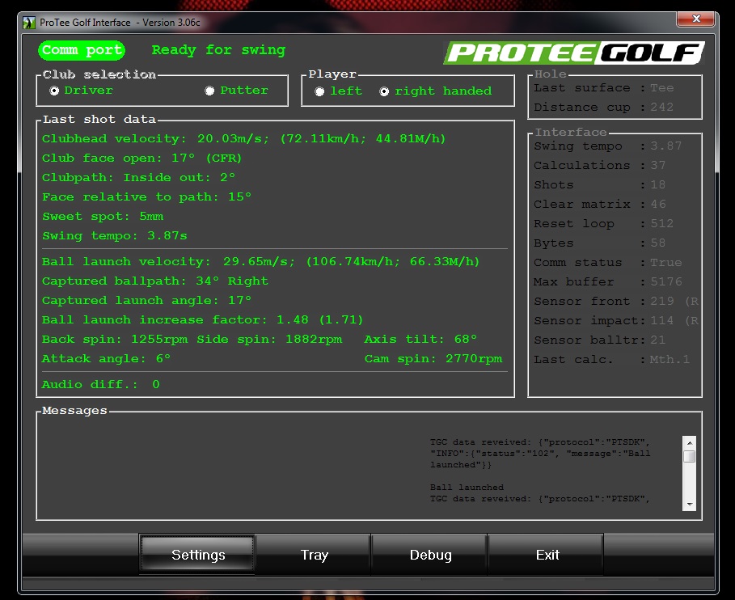Click the 'Clubhead velocity: 20.03m/s' line
This screenshot has height=600, width=735.
click(x=243, y=139)
